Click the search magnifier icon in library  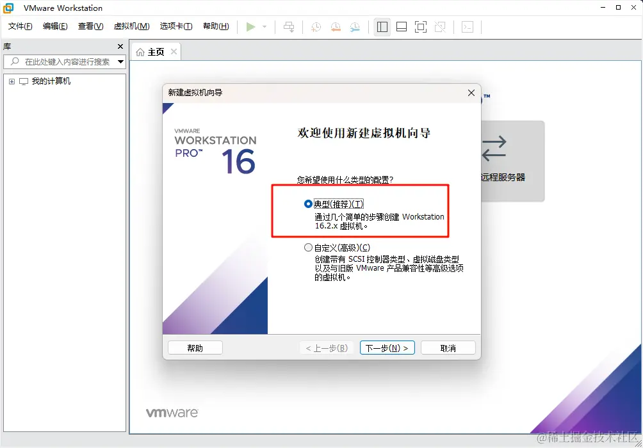coord(15,61)
